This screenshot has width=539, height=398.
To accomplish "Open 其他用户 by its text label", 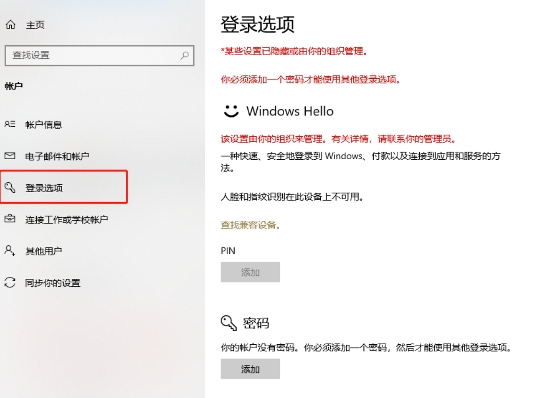I will click(44, 251).
